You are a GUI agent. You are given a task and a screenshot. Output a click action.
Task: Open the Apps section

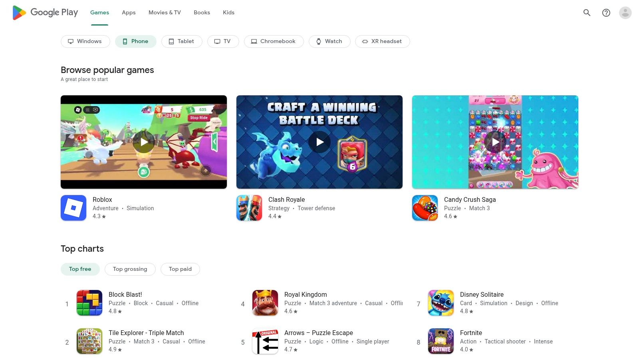tap(128, 12)
